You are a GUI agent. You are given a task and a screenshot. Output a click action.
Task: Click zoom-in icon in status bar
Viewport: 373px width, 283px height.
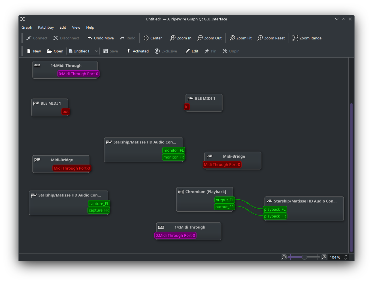point(324,257)
